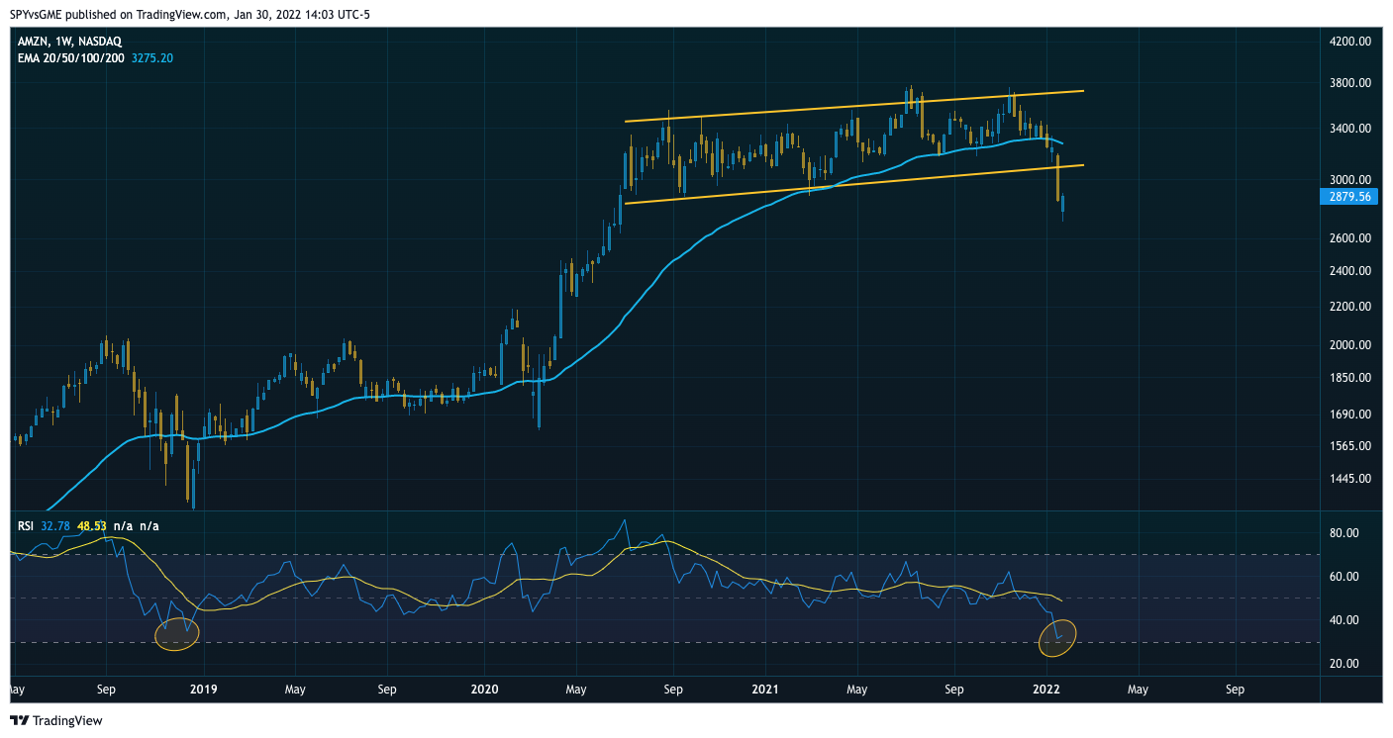This screenshot has height=738, width=1393.
Task: Click the current price tag 2879.56
Action: 1347,197
